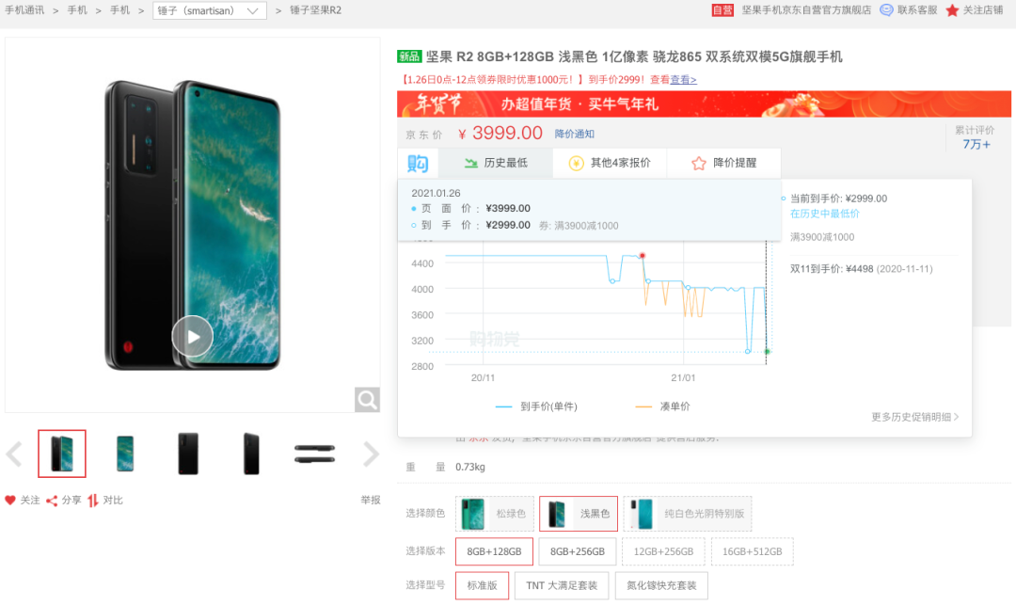Screen dimensions: 1016x605
Task: Select the 8GB+256GB version
Action: tap(578, 552)
